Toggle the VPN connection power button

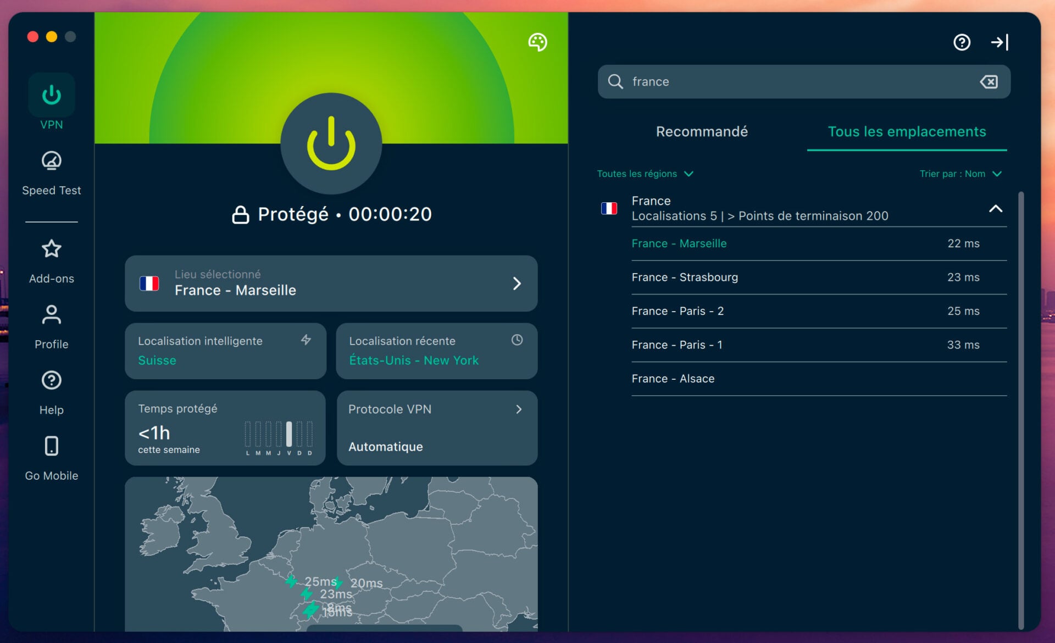tap(331, 145)
